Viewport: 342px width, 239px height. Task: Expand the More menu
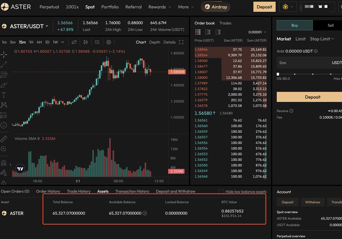coord(186,7)
